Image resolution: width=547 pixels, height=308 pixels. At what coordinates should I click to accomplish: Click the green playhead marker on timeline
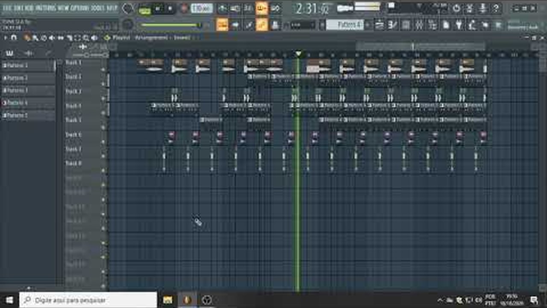pyautogui.click(x=298, y=53)
